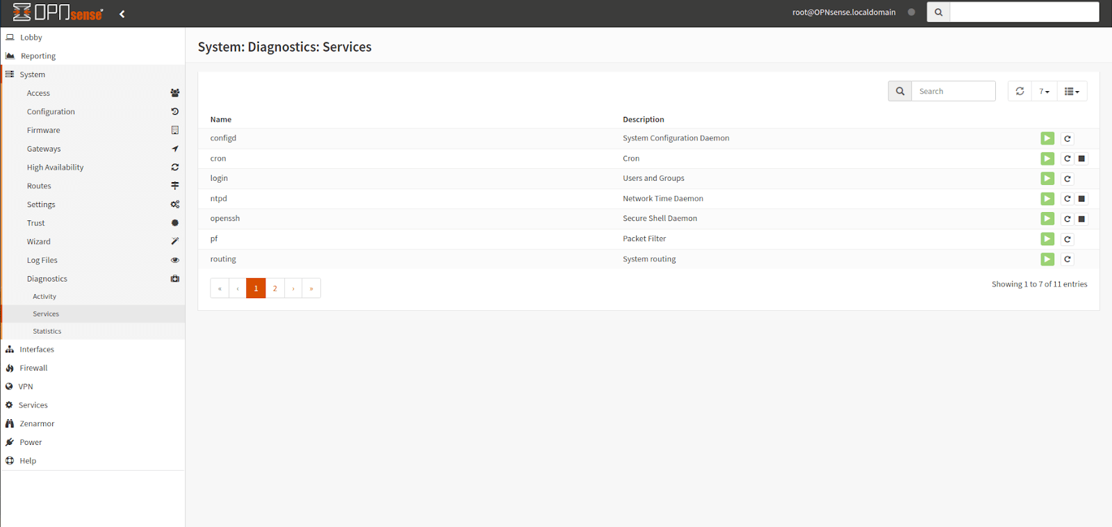The image size is (1112, 527).
Task: Focus the top quick-navigation search field
Action: [x=1024, y=12]
